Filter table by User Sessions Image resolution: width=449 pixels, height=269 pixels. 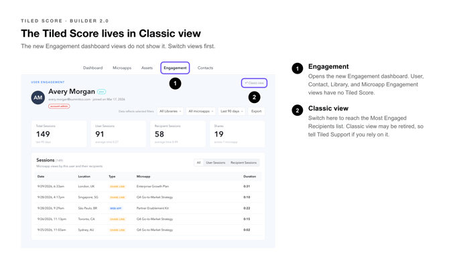click(216, 163)
